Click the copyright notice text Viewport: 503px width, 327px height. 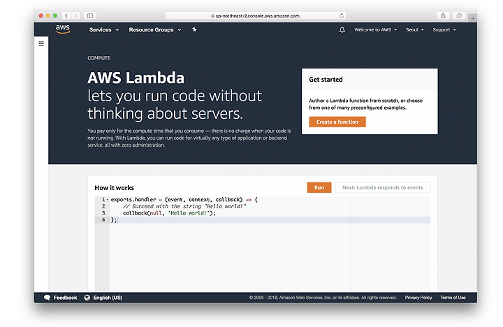tap(323, 298)
